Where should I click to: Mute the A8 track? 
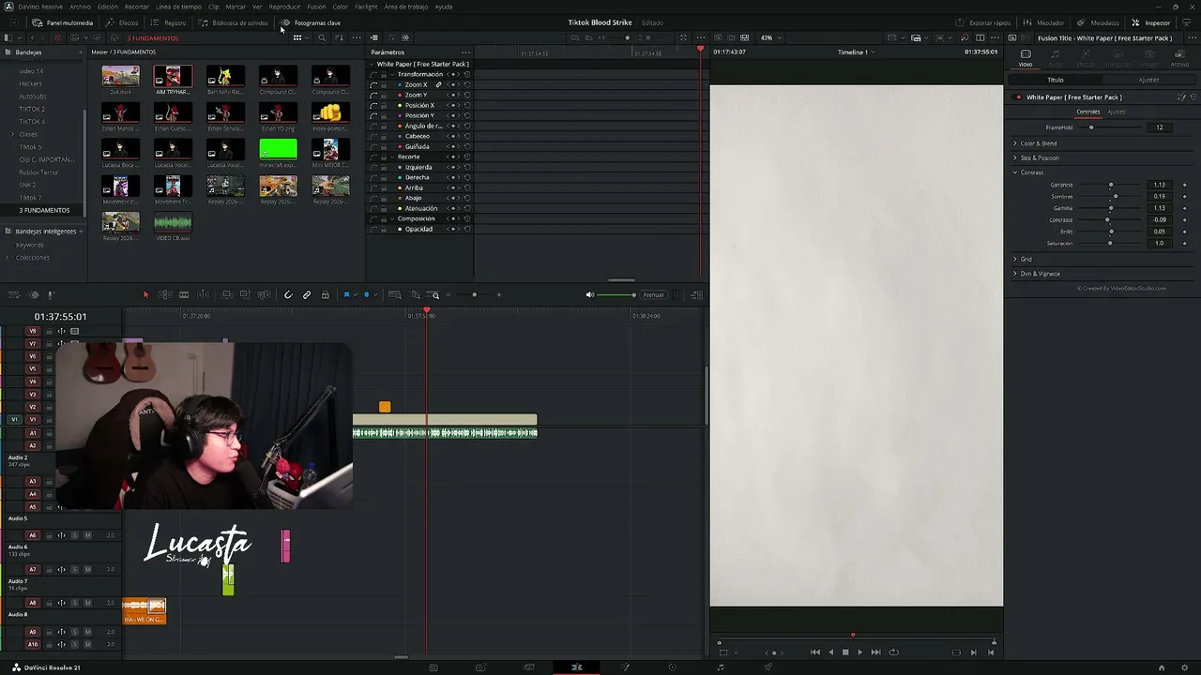88,604
